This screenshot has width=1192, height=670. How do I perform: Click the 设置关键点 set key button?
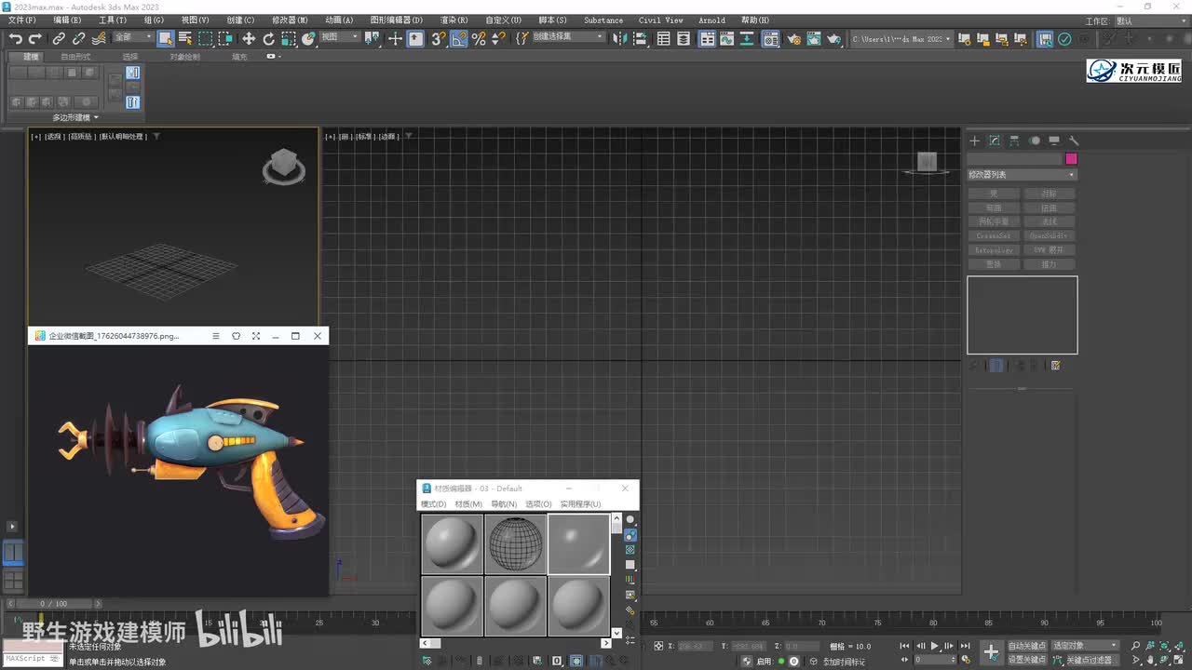[1027, 660]
